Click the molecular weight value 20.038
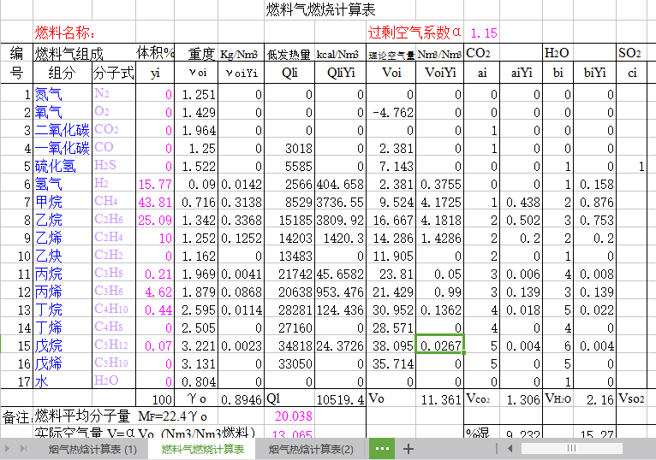 289,416
